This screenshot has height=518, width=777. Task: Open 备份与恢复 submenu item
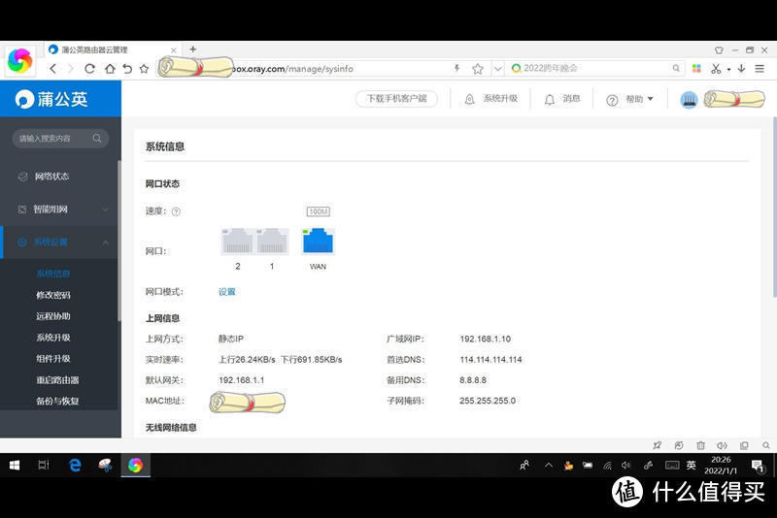click(x=57, y=402)
